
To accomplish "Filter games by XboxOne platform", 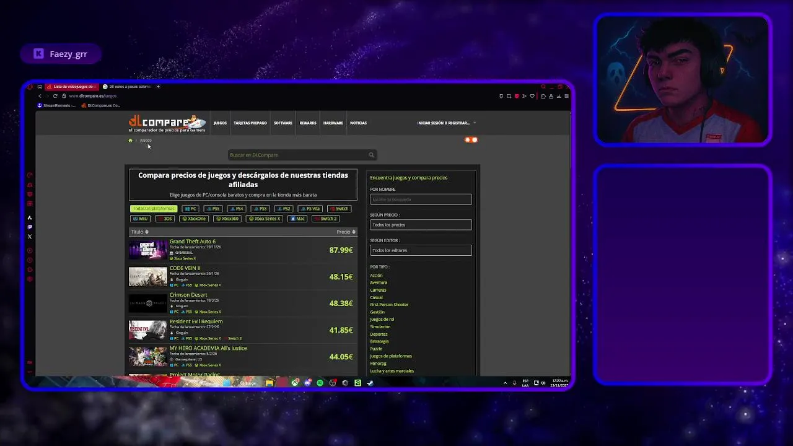I will [x=193, y=219].
